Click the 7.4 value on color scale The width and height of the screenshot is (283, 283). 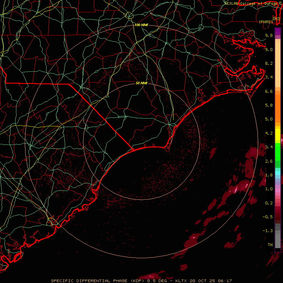[x=269, y=77]
